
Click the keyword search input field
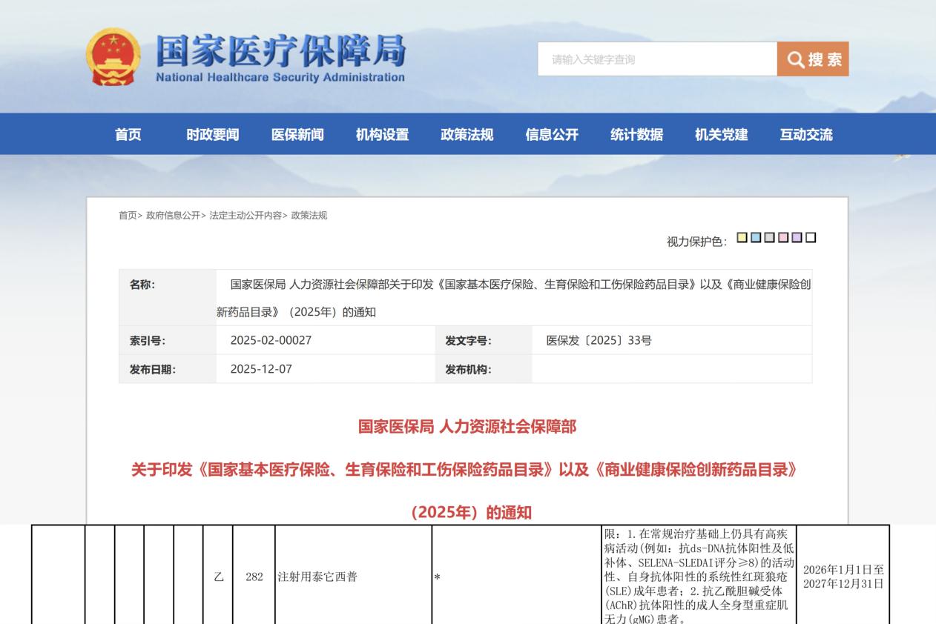pos(656,59)
